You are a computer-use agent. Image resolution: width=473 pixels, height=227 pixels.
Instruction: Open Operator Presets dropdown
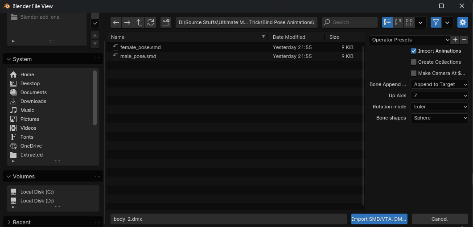tap(410, 40)
